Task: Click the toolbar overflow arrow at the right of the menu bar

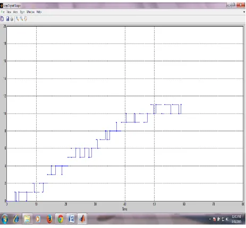Action: click(244, 12)
